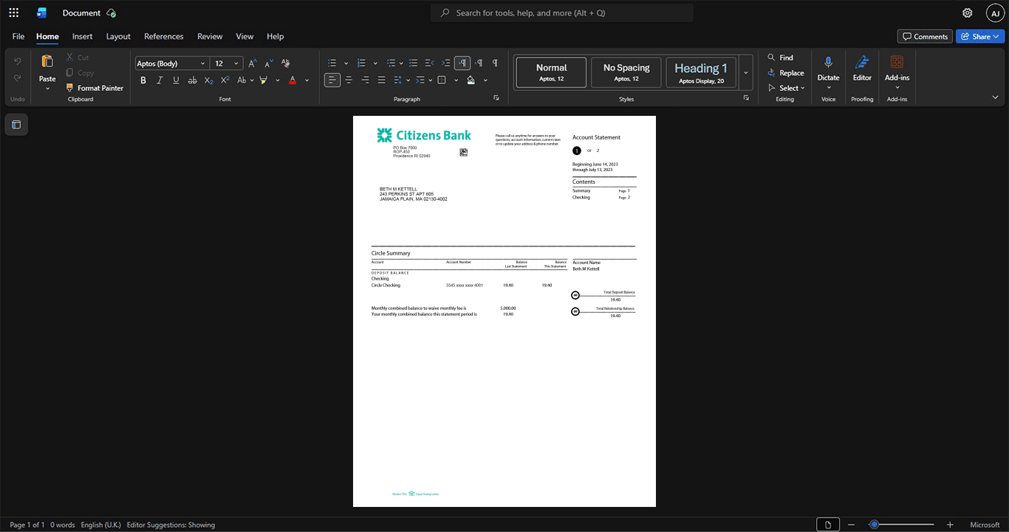
Task: Click the zoom slider handle
Action: pos(874,525)
